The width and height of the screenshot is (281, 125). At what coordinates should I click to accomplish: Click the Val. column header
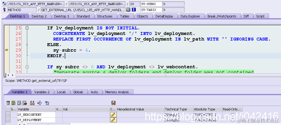coord(86,109)
